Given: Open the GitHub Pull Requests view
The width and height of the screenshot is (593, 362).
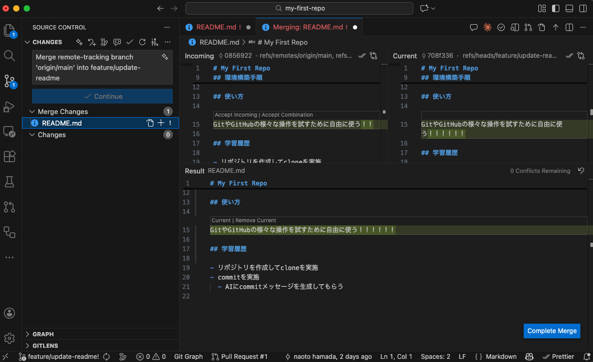Looking at the screenshot, I should (9, 206).
